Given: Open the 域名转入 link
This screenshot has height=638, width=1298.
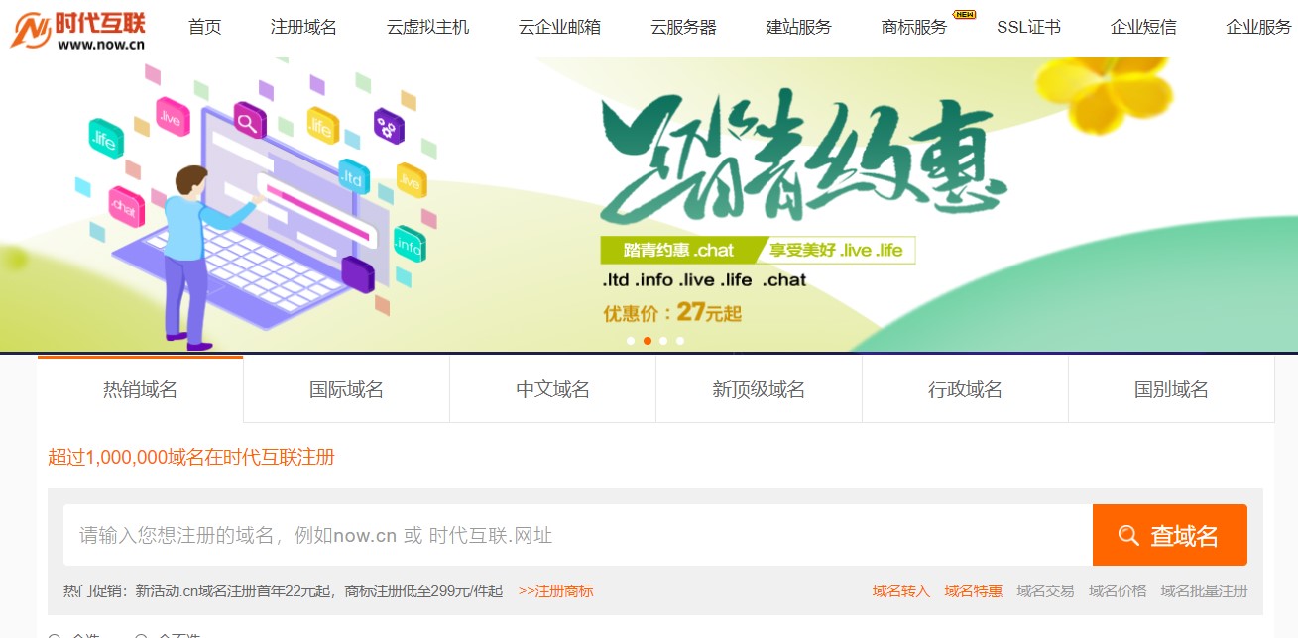Looking at the screenshot, I should pyautogui.click(x=901, y=591).
